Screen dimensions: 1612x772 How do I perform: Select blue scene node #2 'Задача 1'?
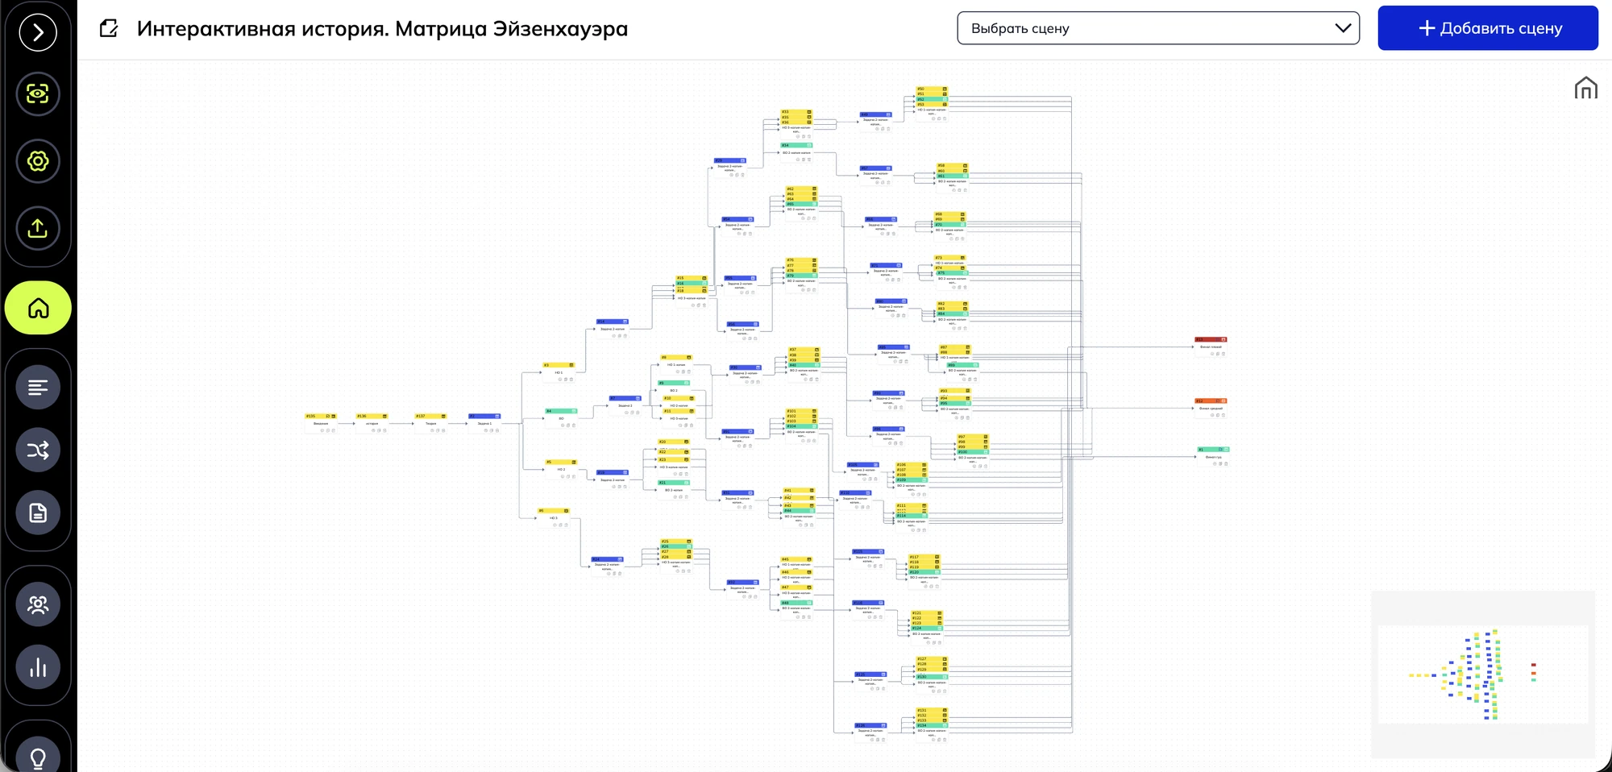[484, 422]
